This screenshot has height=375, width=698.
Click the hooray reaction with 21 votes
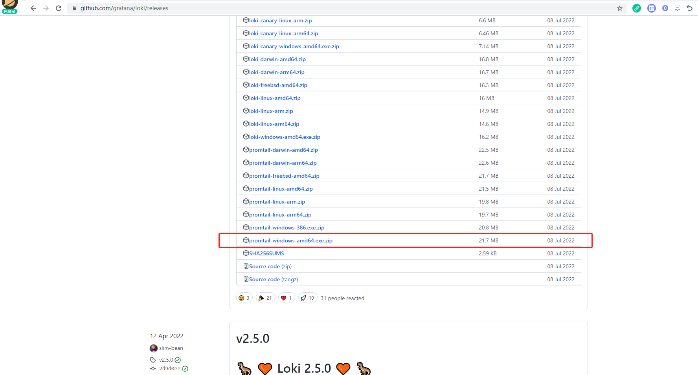pos(265,298)
